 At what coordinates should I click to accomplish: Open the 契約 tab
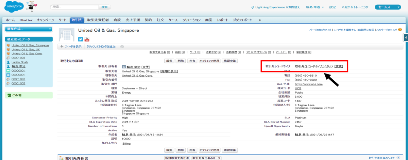tap(149, 20)
